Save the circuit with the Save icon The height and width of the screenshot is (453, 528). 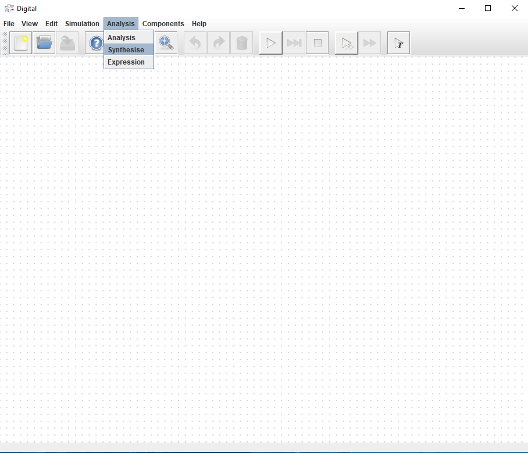[67, 43]
